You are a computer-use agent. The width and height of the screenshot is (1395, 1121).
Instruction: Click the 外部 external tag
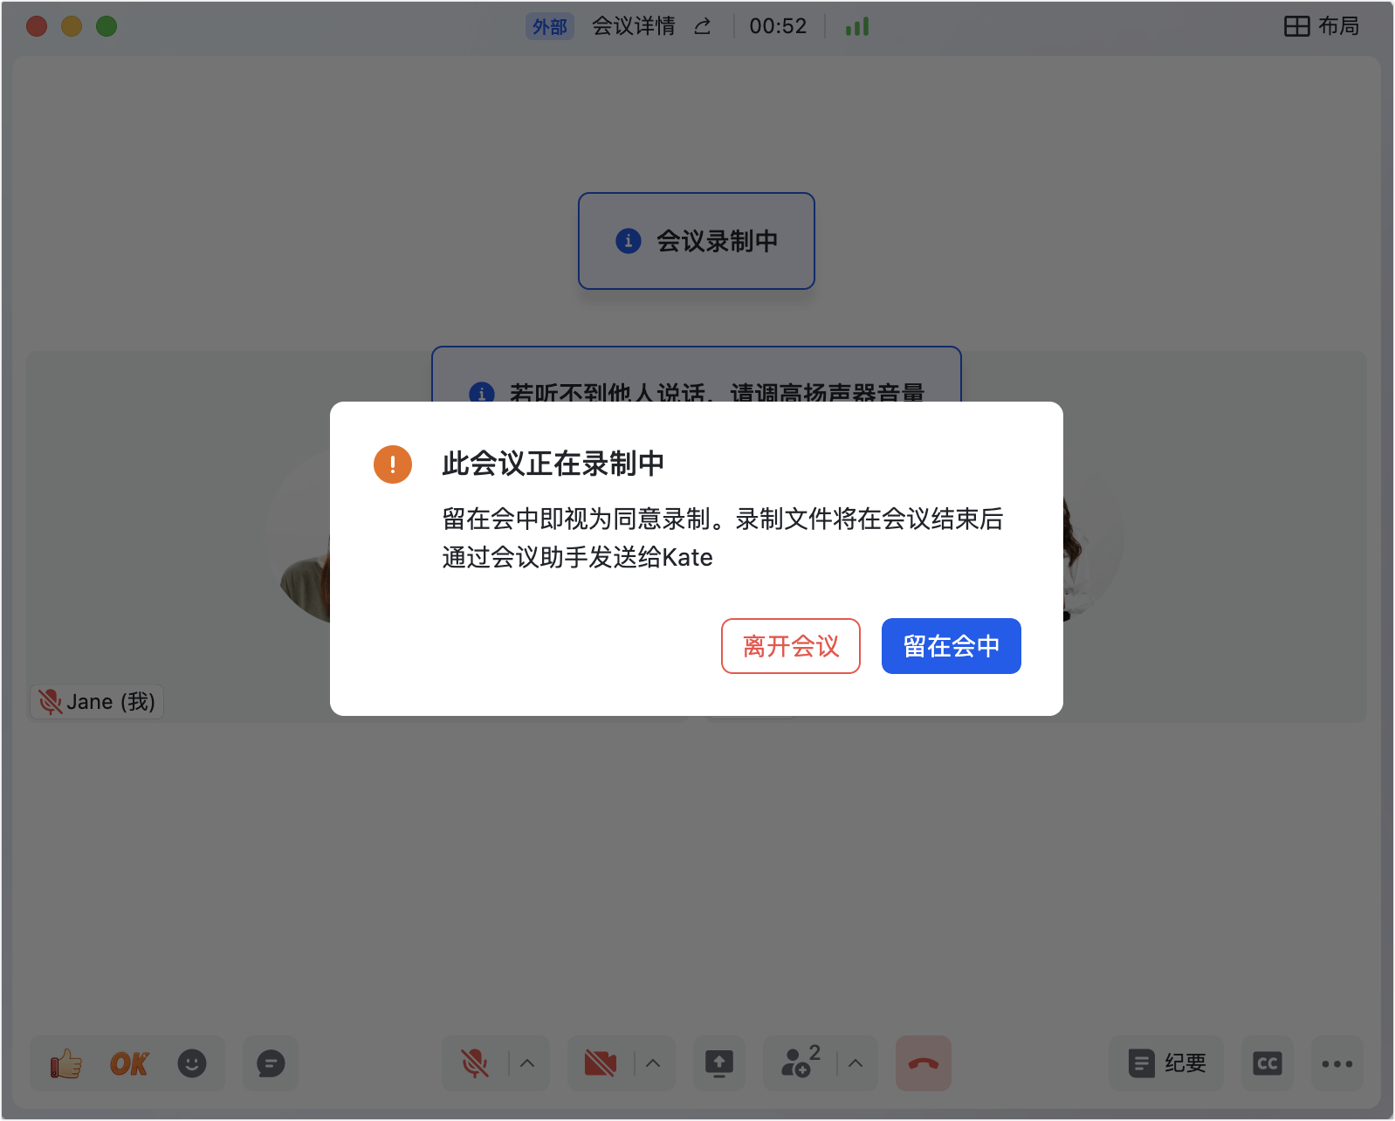pos(550,26)
